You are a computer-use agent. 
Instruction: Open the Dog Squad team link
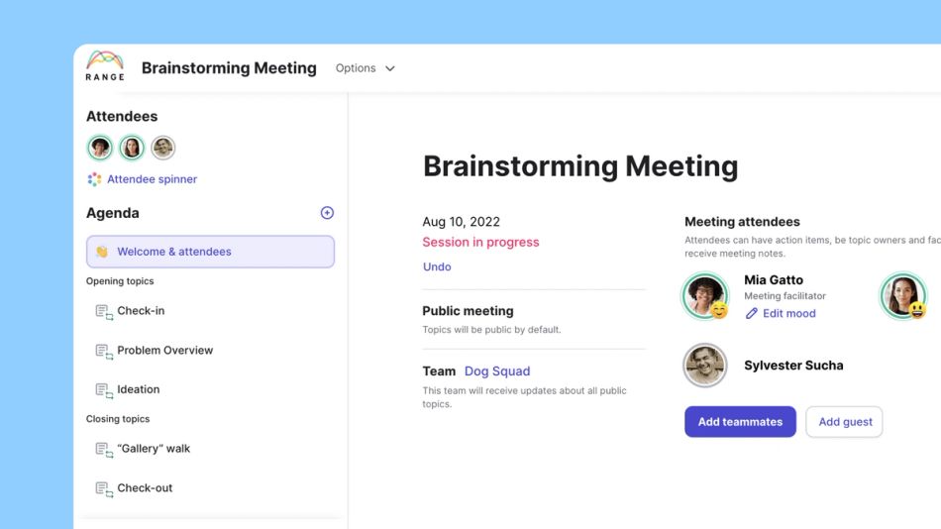pyautogui.click(x=497, y=371)
